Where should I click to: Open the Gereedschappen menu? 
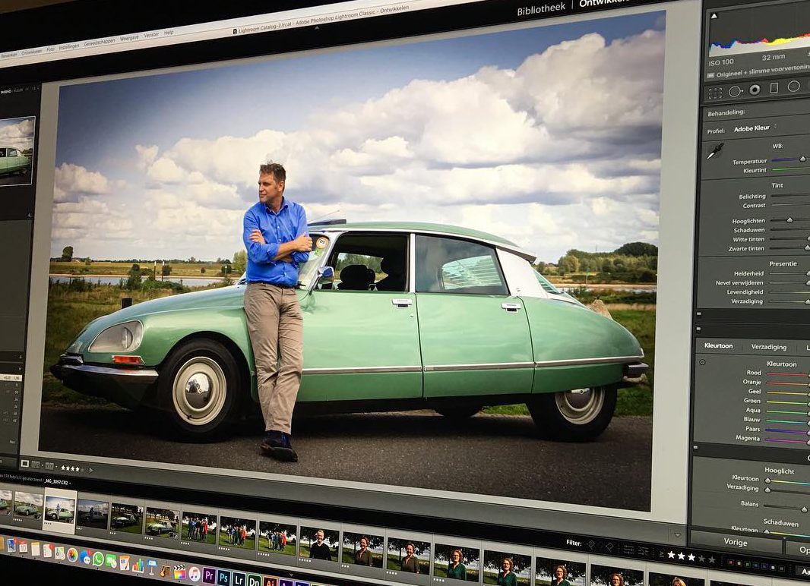[100, 43]
